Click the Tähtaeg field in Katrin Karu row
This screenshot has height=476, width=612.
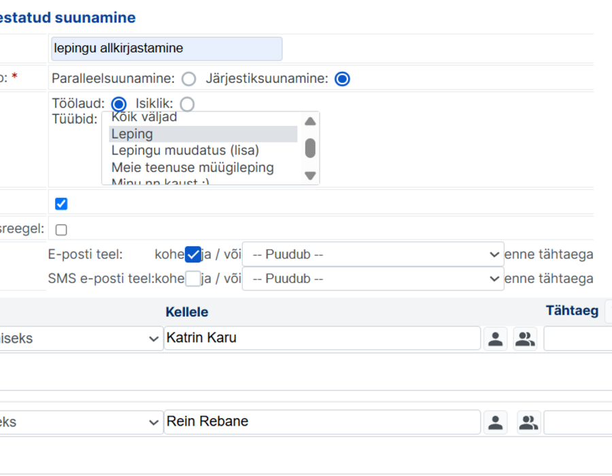click(x=578, y=339)
